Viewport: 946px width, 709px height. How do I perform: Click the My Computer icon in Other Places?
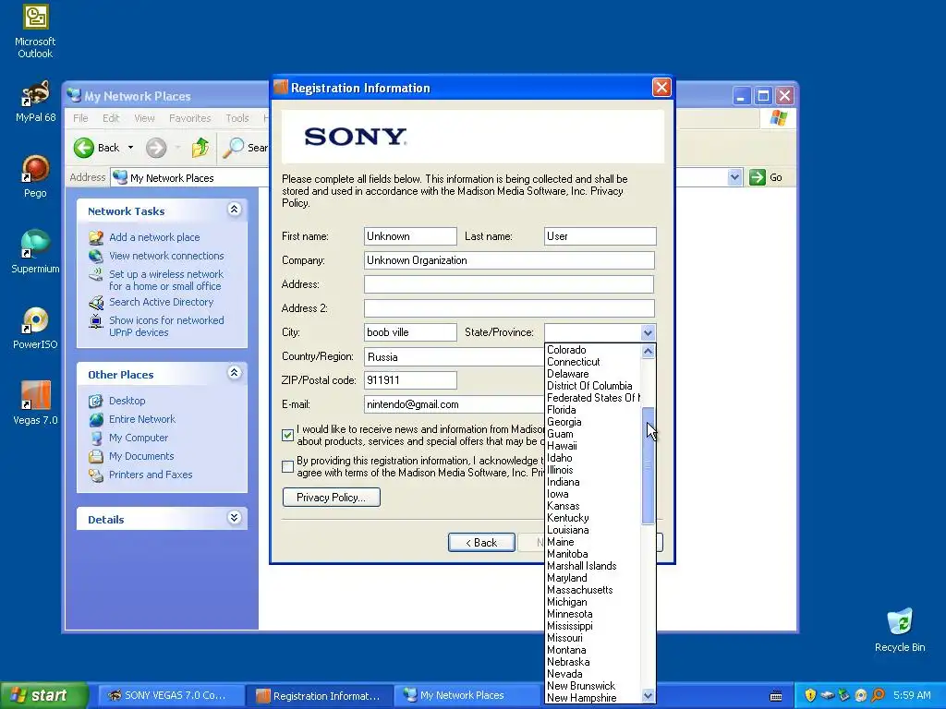point(96,438)
